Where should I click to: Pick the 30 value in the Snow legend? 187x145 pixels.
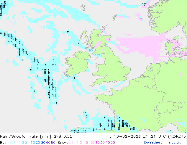103,143
